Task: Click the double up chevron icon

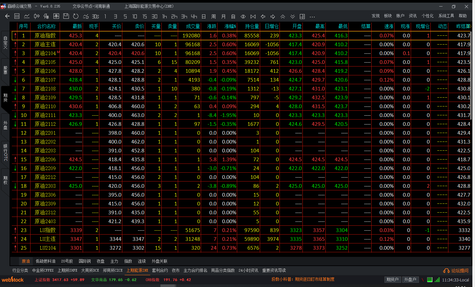Action: pos(282,16)
